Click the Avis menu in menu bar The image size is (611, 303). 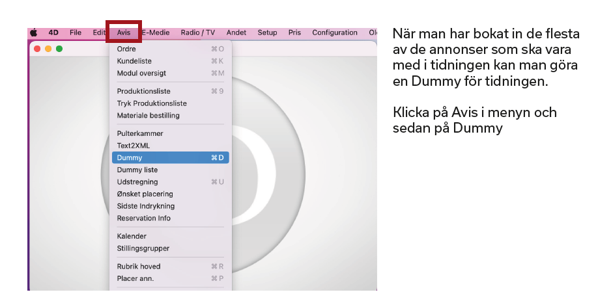click(124, 33)
